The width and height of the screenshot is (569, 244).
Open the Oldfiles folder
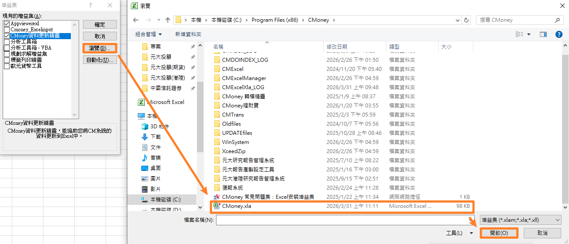[231, 124]
